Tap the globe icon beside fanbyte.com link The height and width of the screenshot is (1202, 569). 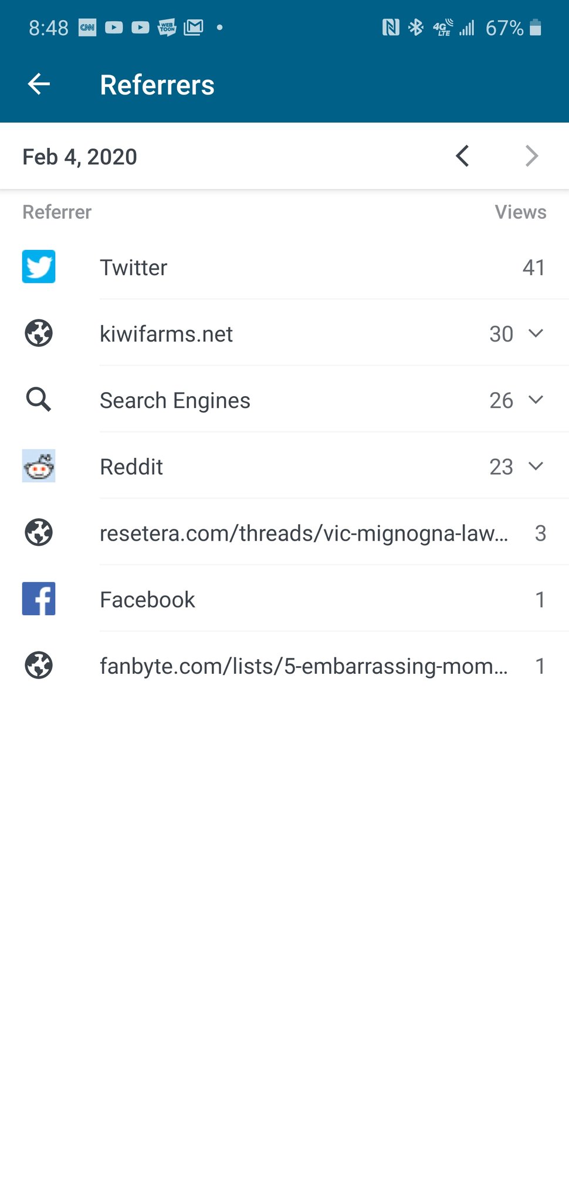[x=39, y=665]
